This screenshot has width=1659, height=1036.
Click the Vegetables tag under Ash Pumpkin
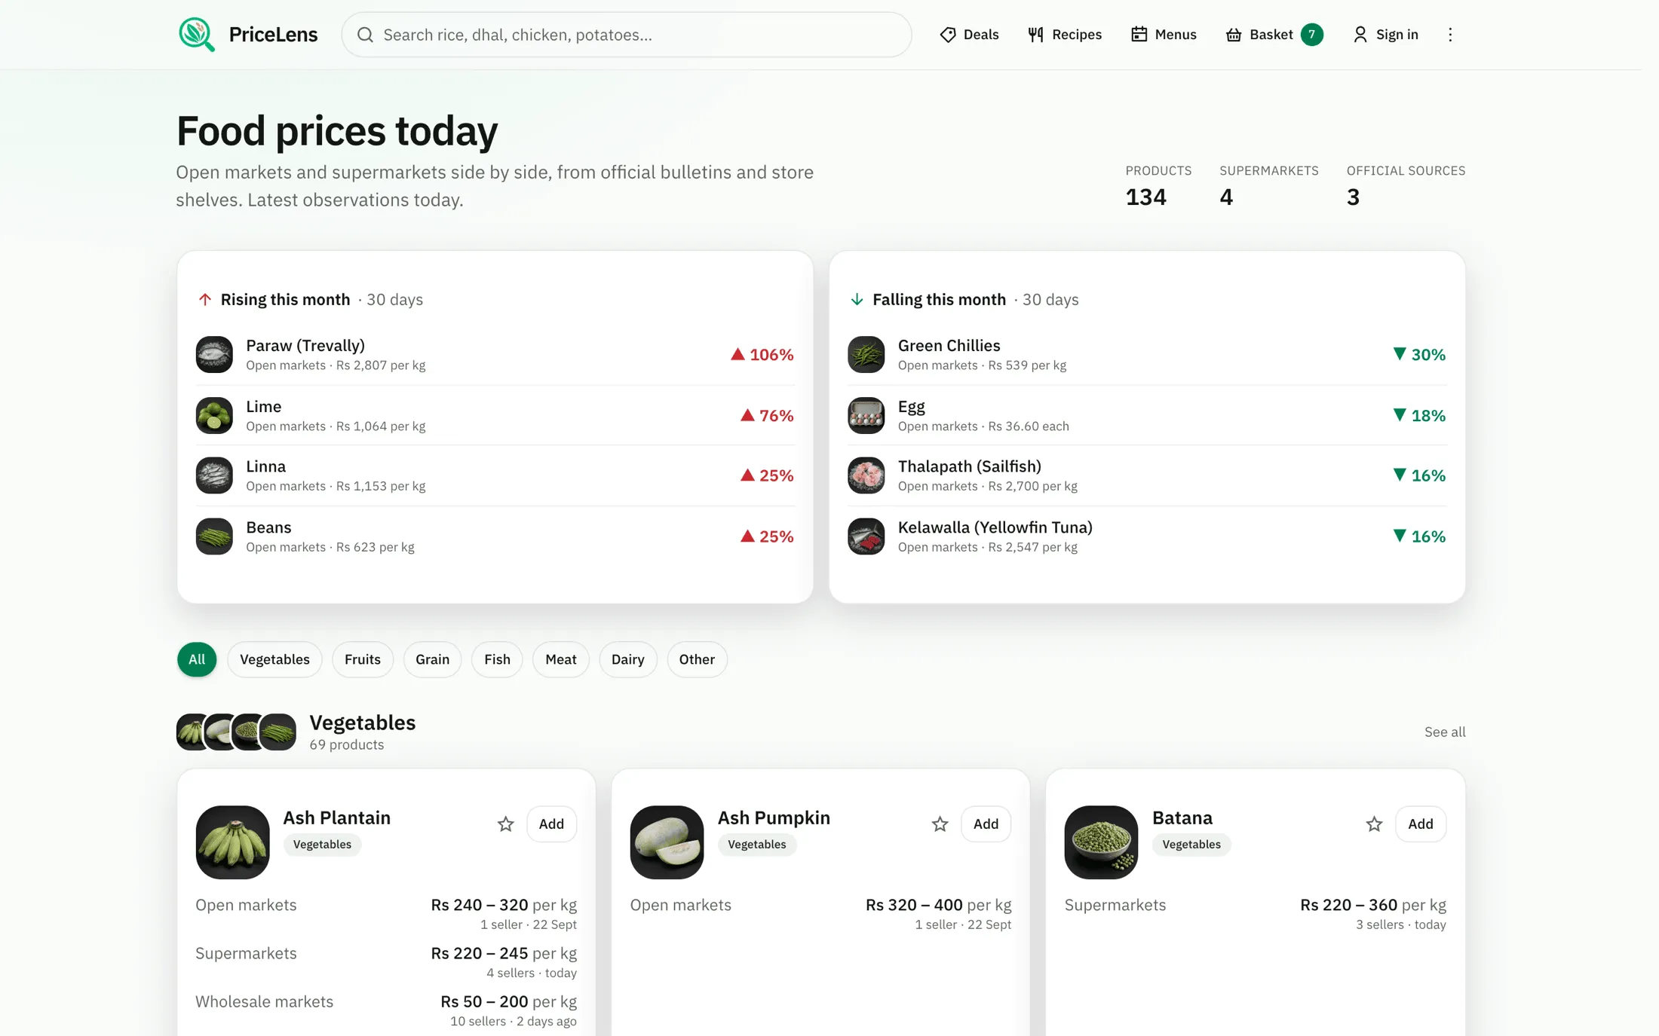tap(757, 845)
